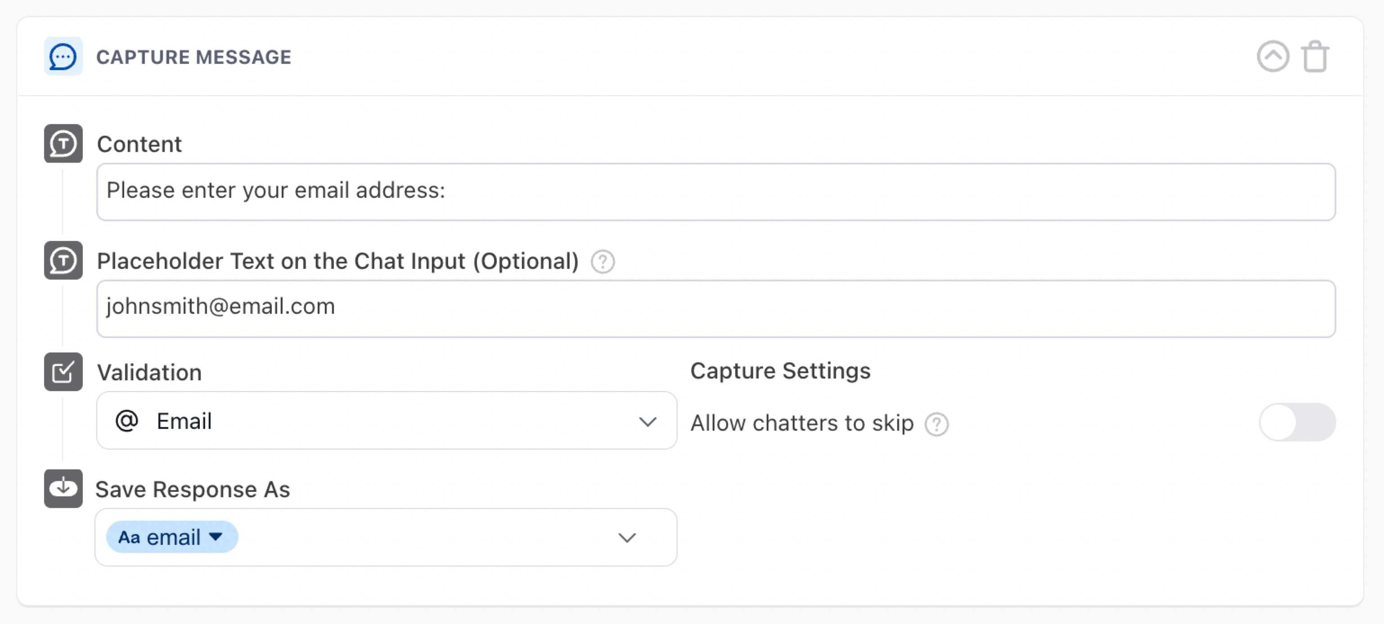Click the Save Response As icon
1384x624 pixels.
tap(63, 488)
